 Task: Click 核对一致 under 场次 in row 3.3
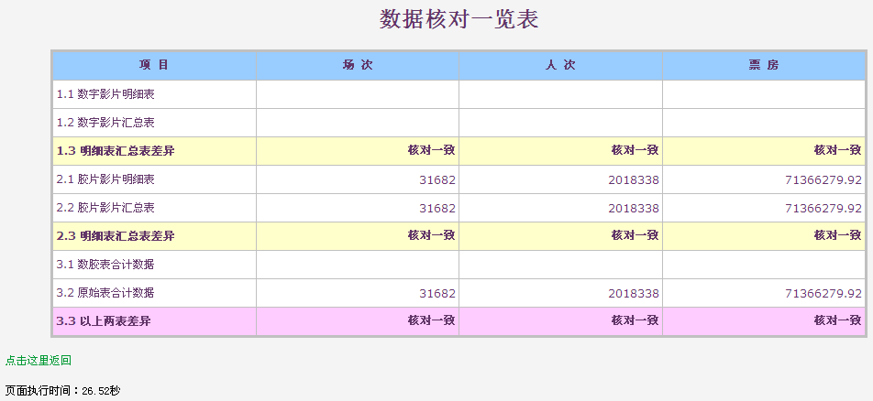coord(432,320)
